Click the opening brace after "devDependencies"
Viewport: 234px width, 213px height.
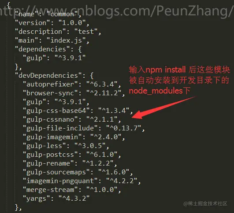point(92,76)
